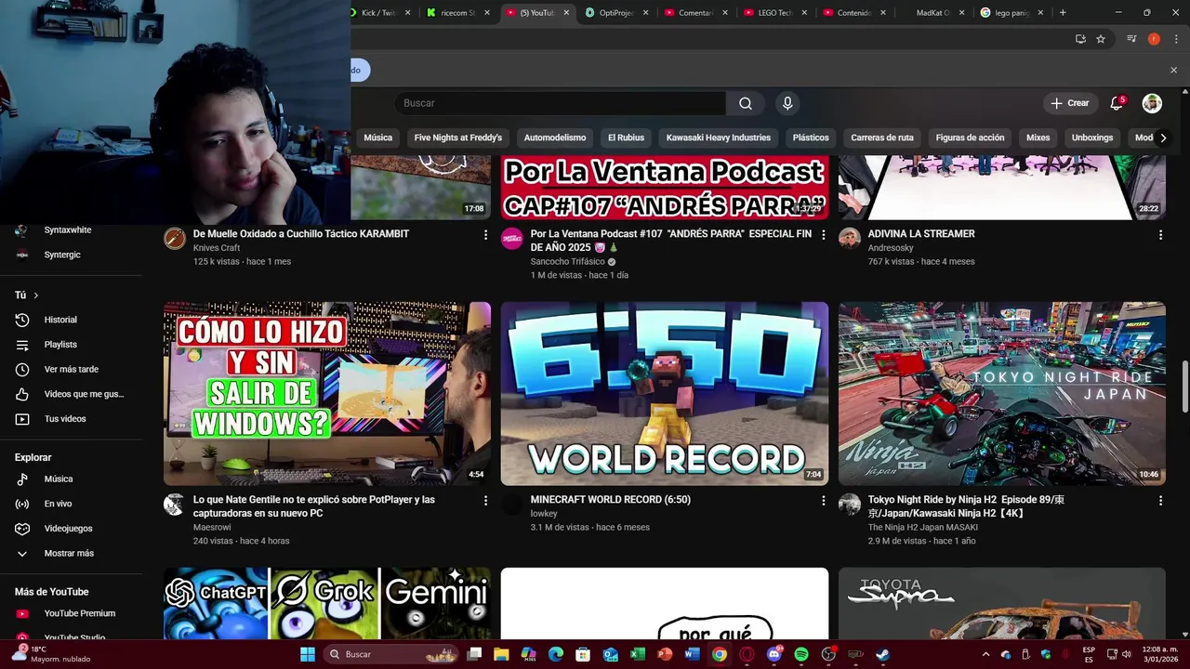The width and height of the screenshot is (1190, 669).
Task: Open the Andresosky channel avatar
Action: click(x=849, y=239)
